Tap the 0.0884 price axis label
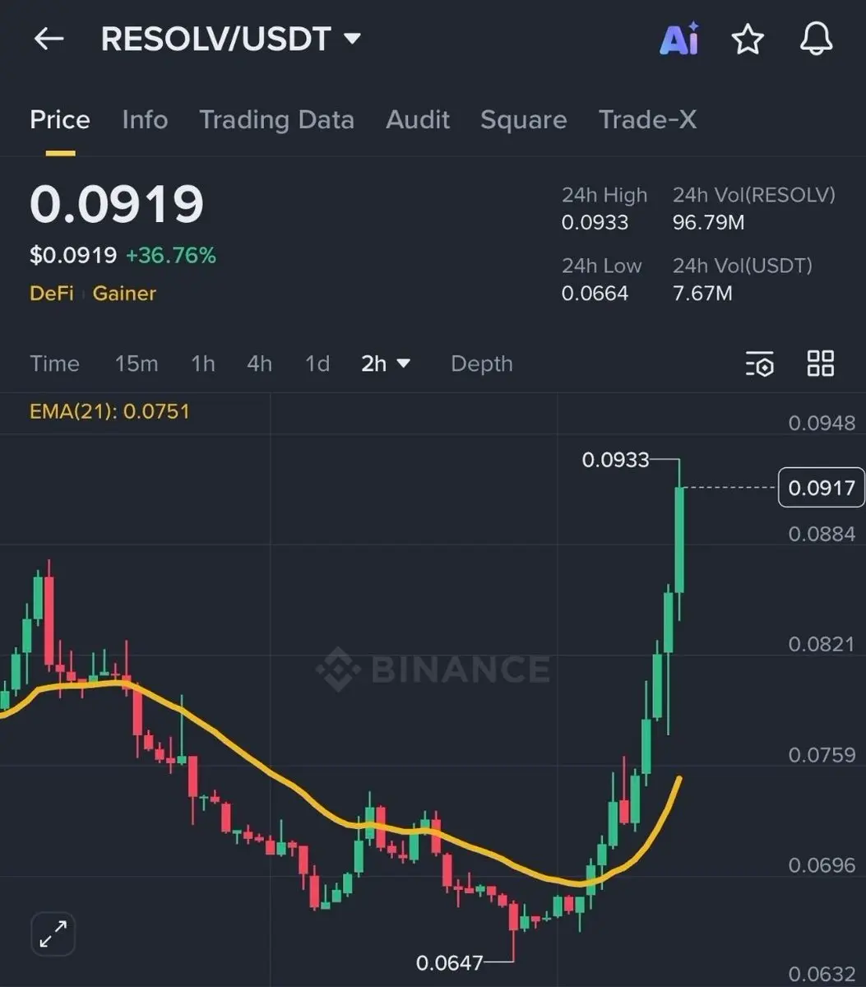The height and width of the screenshot is (987, 866). [822, 535]
